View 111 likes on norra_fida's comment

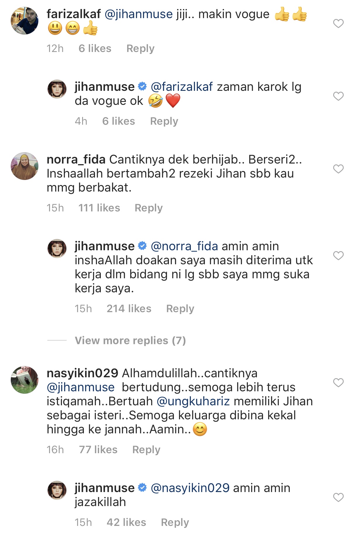coord(99,208)
